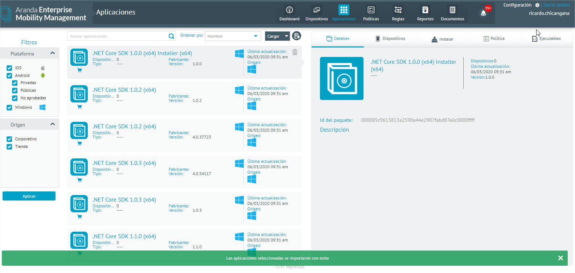Screen dimensions: 575x273
Task: Collapse the Plataforma filter section
Action: coord(53,53)
